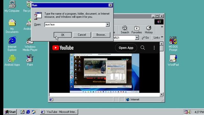Expand the toolbar overflow chevron next to History

pos(162,27)
